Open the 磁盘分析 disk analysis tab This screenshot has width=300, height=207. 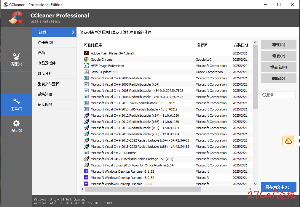click(x=54, y=73)
